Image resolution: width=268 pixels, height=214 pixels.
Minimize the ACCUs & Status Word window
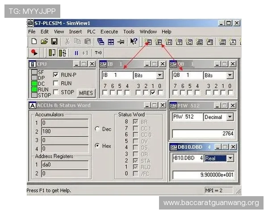[147, 105]
